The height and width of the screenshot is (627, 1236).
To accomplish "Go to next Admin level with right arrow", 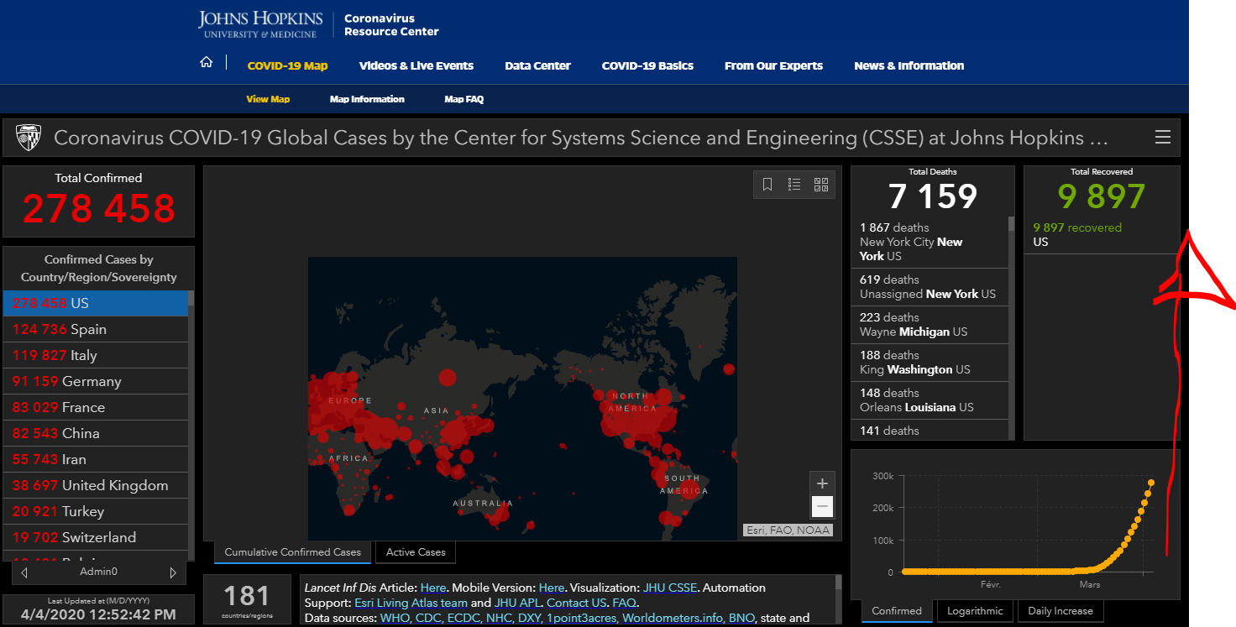I will [173, 572].
